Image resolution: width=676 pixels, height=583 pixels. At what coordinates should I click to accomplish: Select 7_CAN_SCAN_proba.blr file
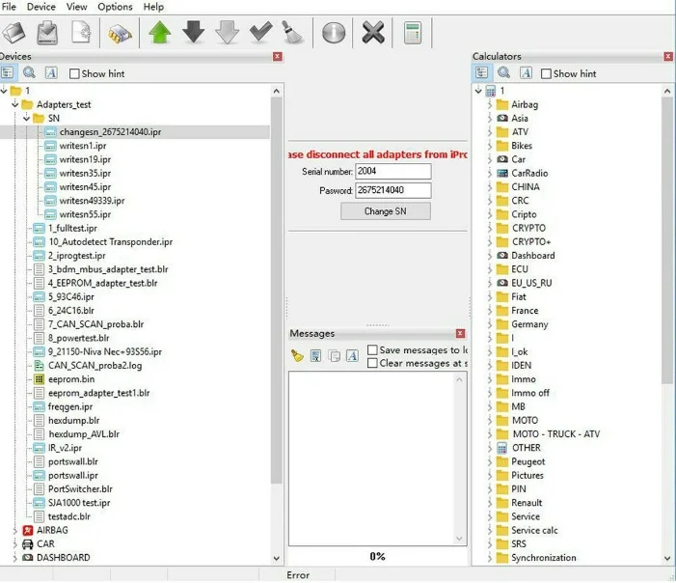[x=95, y=324]
